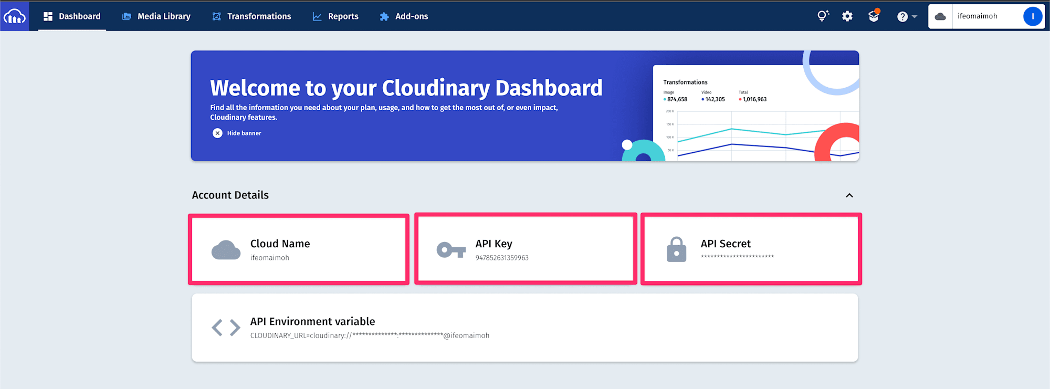The height and width of the screenshot is (389, 1050).
Task: Click the Media Library image icon
Action: (127, 16)
